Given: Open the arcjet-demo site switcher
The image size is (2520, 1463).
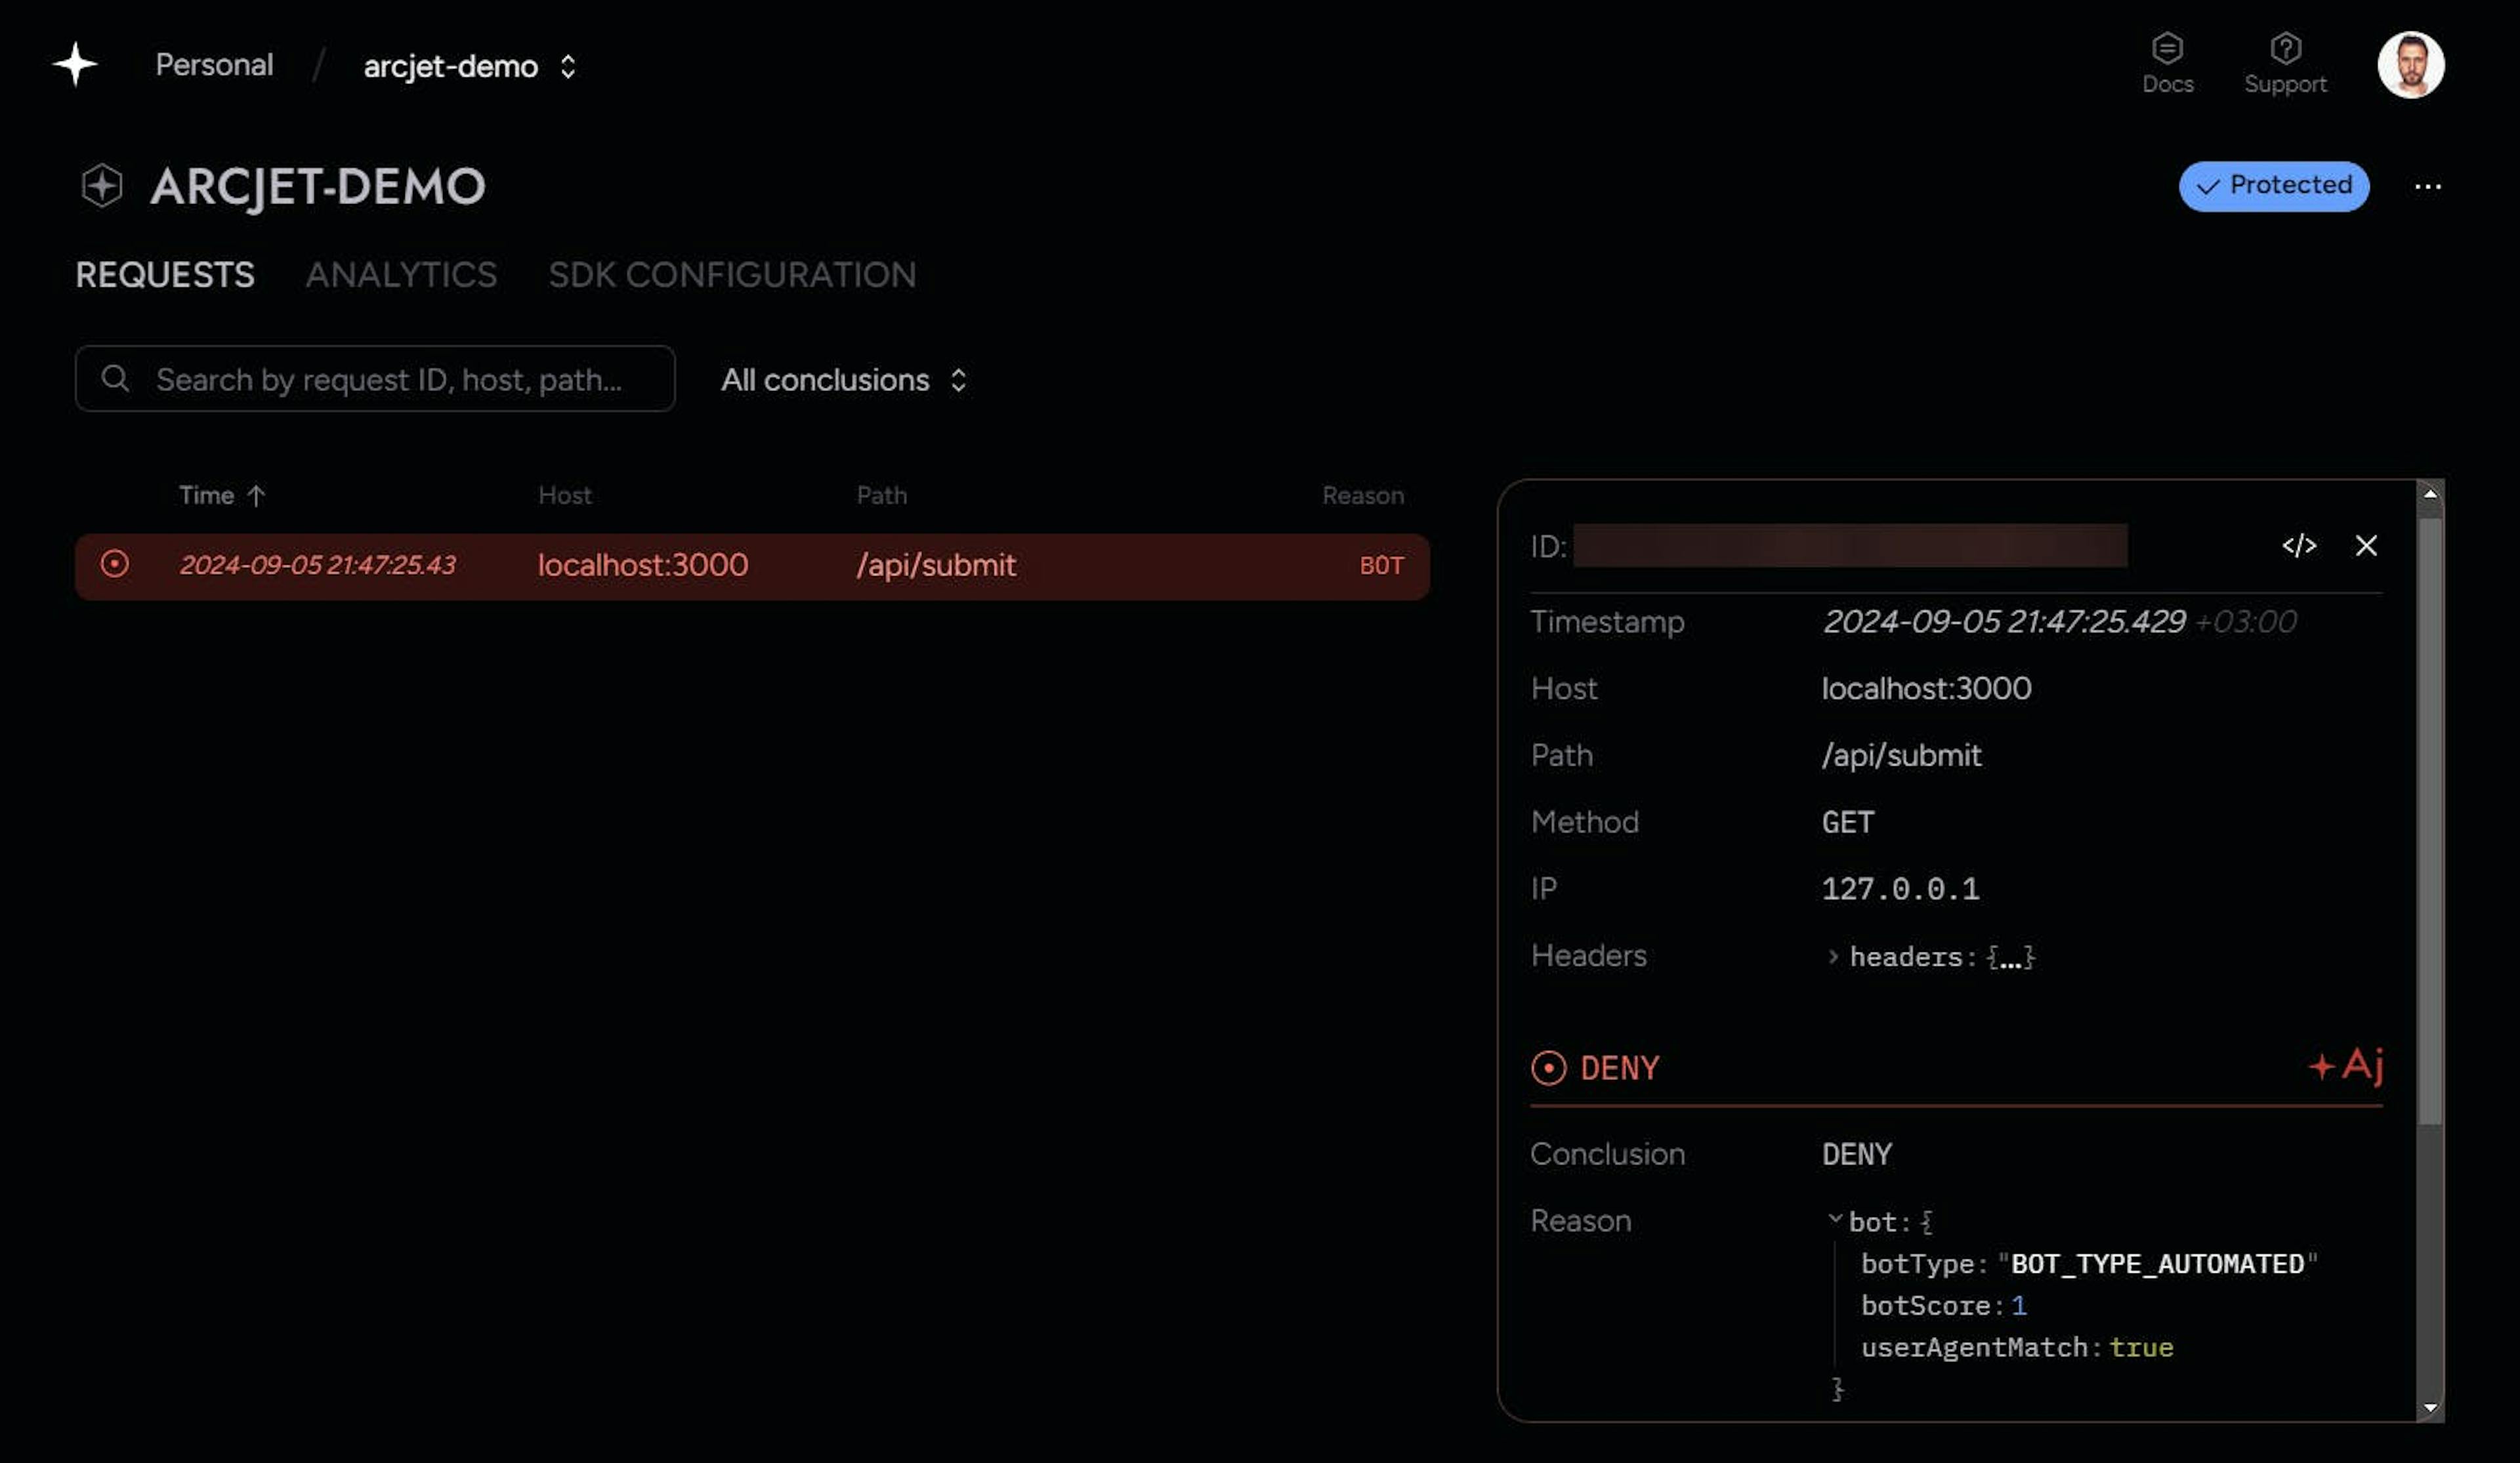Looking at the screenshot, I should coord(567,67).
